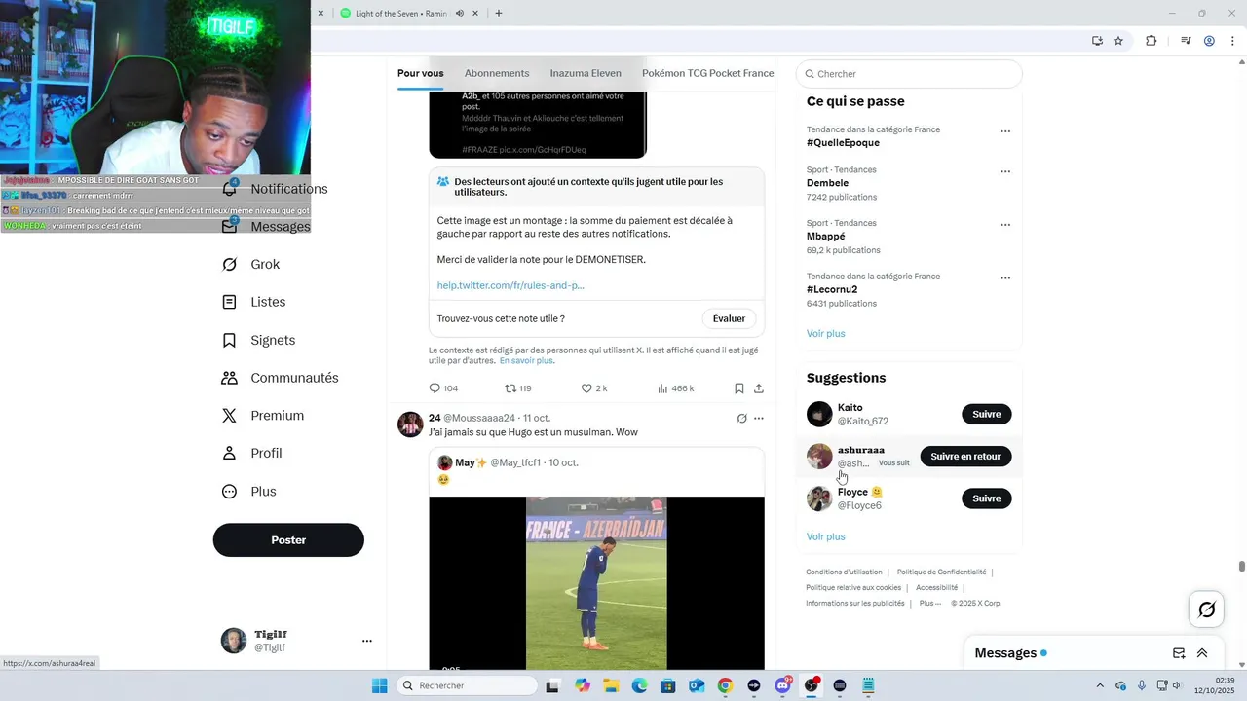Screen dimensions: 1247x701
Task: Open Chrome media controls icon
Action: point(1186,41)
